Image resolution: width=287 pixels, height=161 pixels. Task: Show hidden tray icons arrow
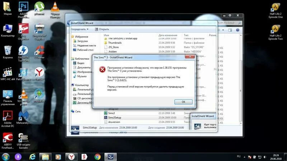tap(245, 157)
